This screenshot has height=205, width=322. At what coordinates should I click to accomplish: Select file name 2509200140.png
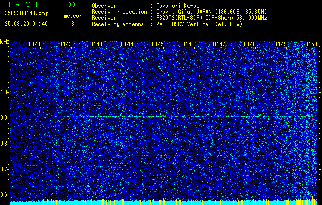point(26,14)
